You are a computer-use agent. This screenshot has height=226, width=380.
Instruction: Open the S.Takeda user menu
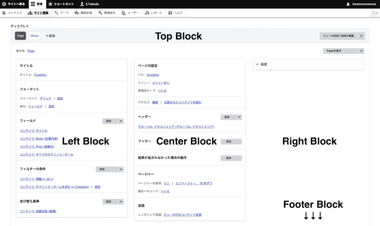tap(82, 4)
